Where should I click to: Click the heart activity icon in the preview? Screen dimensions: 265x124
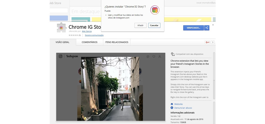pyautogui.click(x=154, y=56)
